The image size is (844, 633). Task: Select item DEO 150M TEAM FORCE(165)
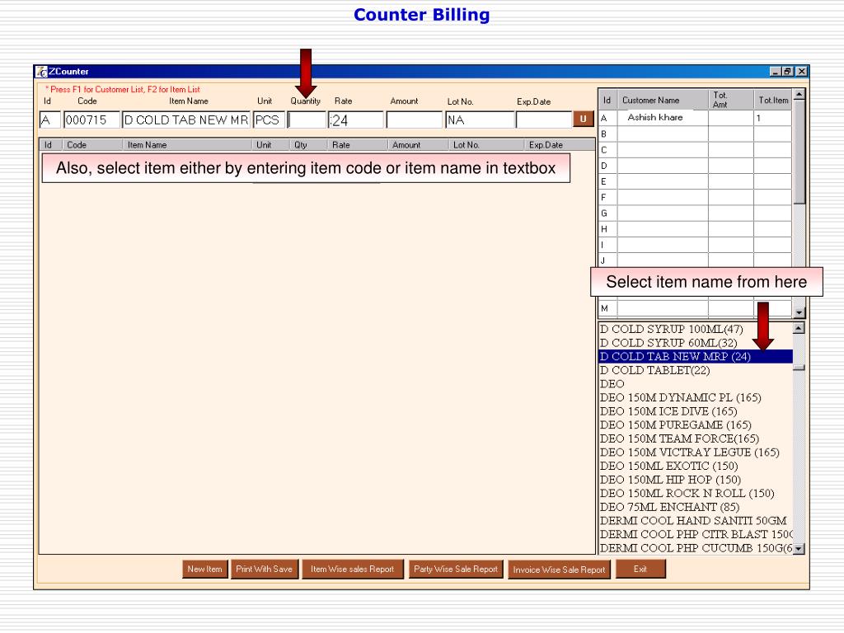pos(696,438)
